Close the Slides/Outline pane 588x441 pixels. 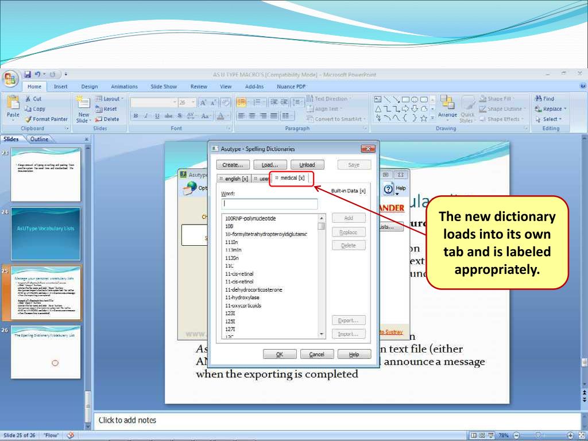(x=87, y=139)
